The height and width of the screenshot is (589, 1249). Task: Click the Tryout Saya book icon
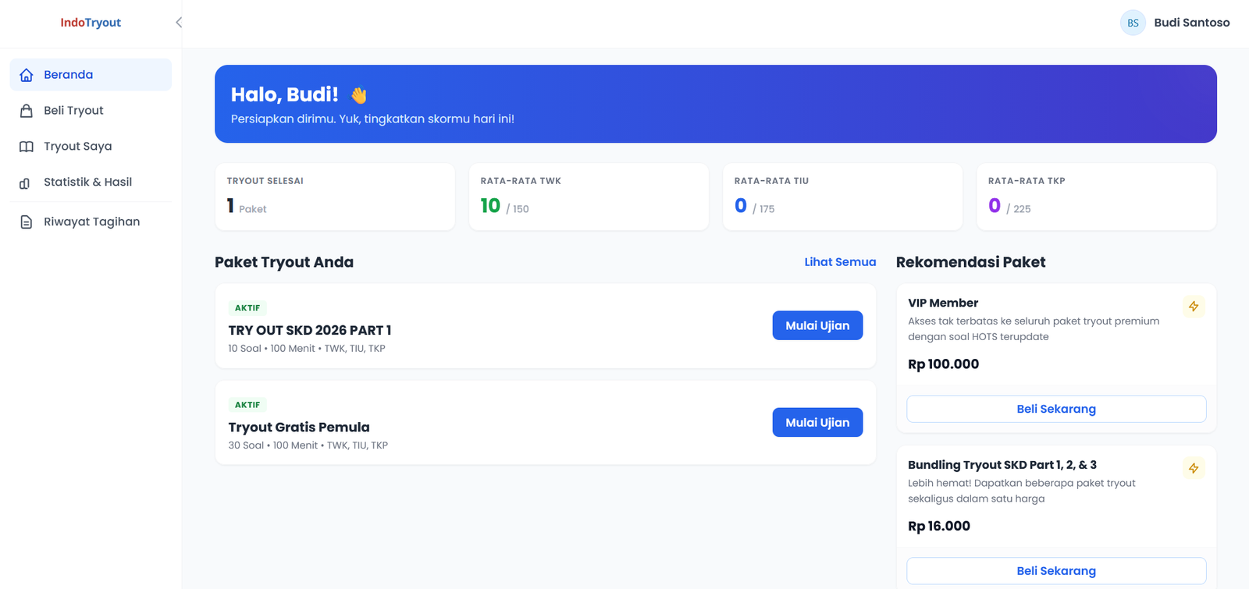(27, 147)
